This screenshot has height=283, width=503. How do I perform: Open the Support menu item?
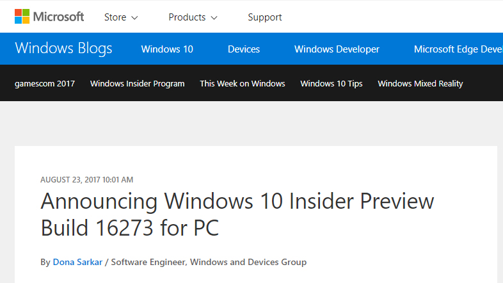[x=265, y=17]
